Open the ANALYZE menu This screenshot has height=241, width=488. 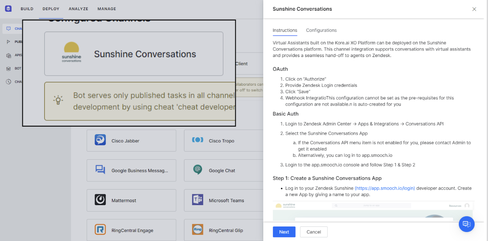point(79,9)
